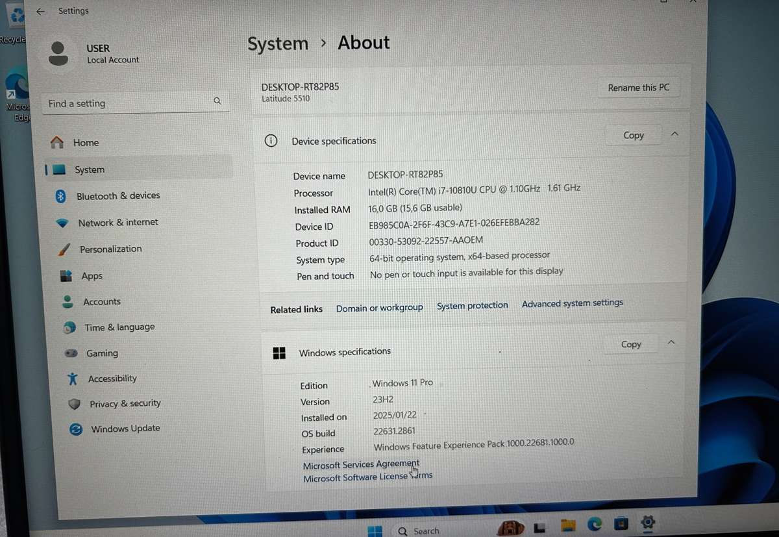The image size is (779, 537).
Task: Collapse the Windows specifications section
Action: tap(671, 342)
